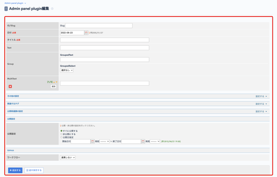Click the 公開時連携の設定 section heading

coord(15,111)
